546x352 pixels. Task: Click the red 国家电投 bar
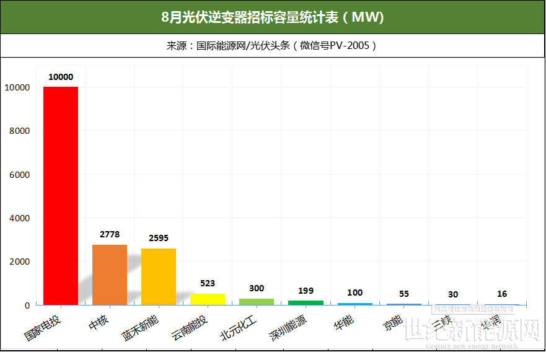pyautogui.click(x=61, y=196)
